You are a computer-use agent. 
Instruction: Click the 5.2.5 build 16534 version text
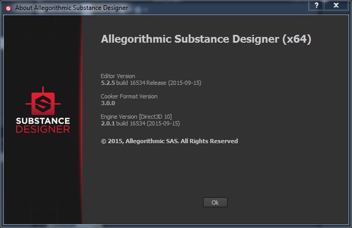(x=123, y=83)
